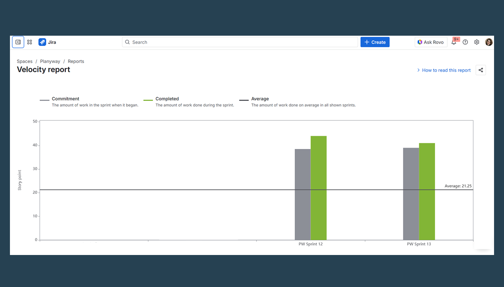Open notifications bell with 9+ badge
Viewport: 504px width, 287px height.
pyautogui.click(x=454, y=42)
